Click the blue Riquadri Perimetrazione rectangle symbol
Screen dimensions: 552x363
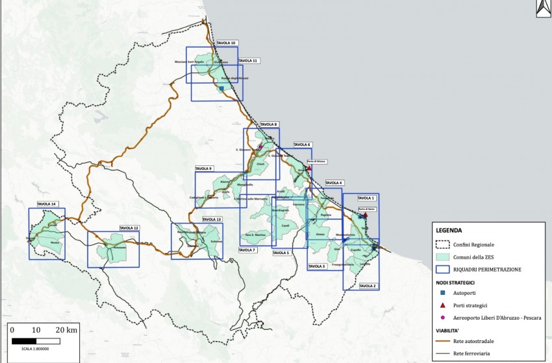click(445, 269)
